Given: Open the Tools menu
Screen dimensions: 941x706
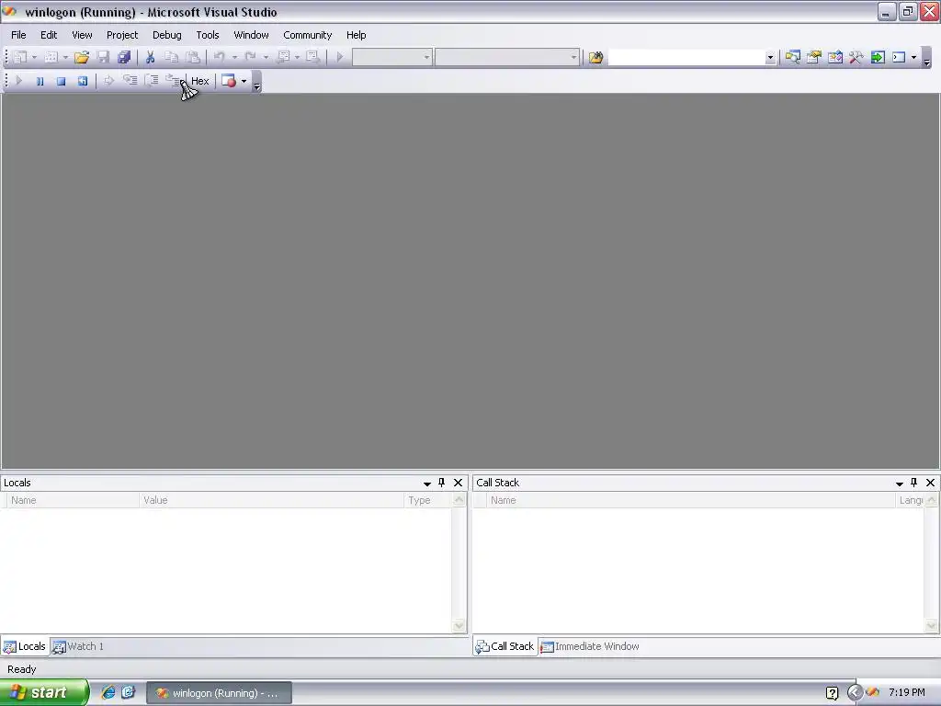Looking at the screenshot, I should (x=208, y=35).
